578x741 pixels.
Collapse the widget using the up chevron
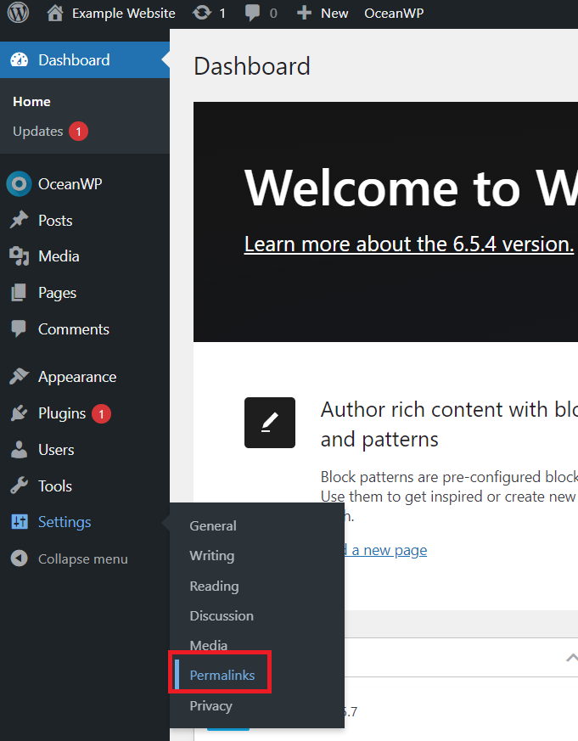pos(571,657)
